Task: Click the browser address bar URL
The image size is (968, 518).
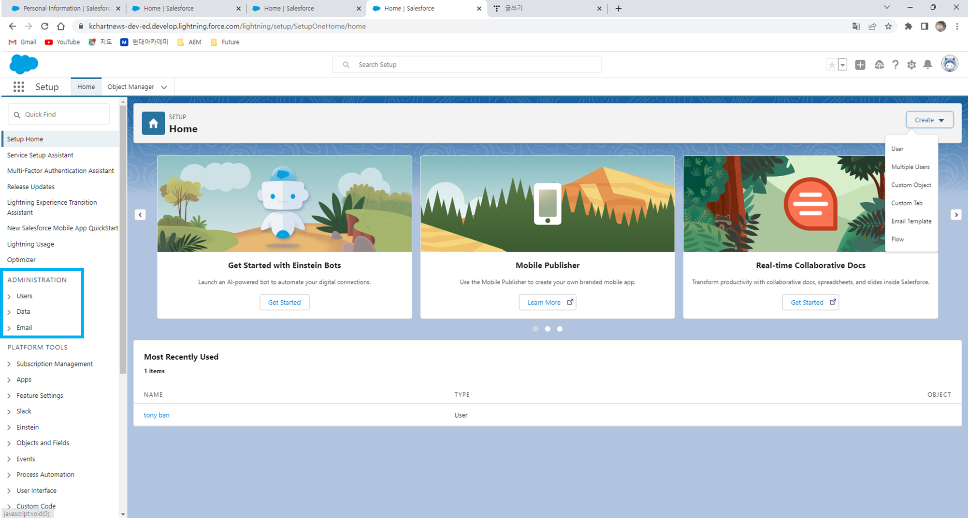Action: pyautogui.click(x=227, y=26)
